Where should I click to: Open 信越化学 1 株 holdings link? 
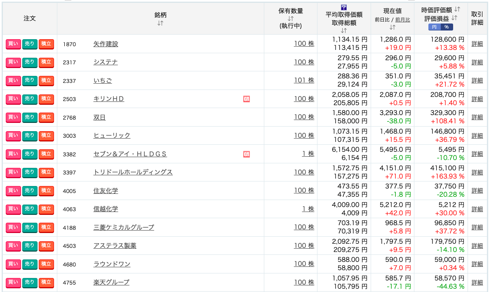point(308,209)
